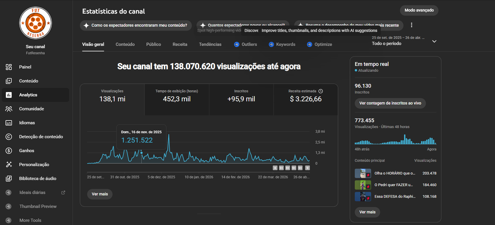Click Ver contagem de inscritos ao vivo
The width and height of the screenshot is (495, 225).
(390, 103)
